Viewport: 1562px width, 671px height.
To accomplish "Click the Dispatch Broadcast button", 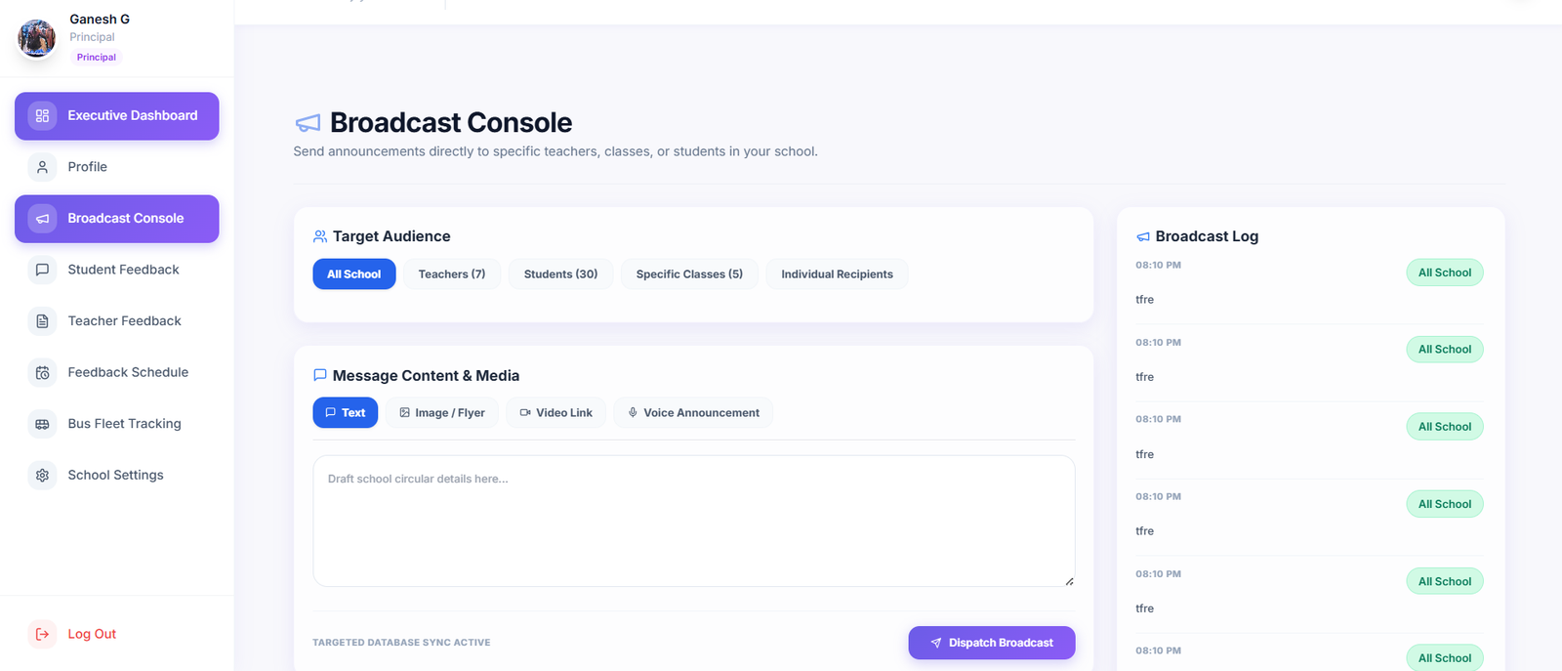I will (x=992, y=643).
